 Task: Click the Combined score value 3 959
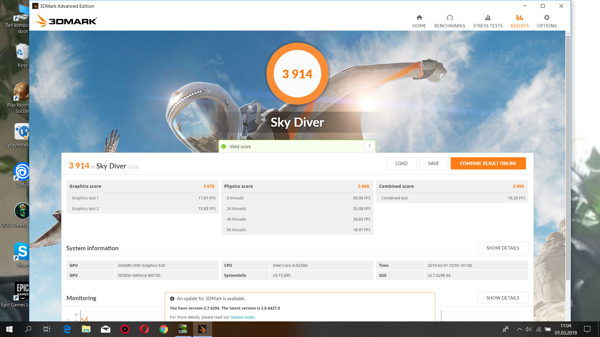tap(518, 186)
